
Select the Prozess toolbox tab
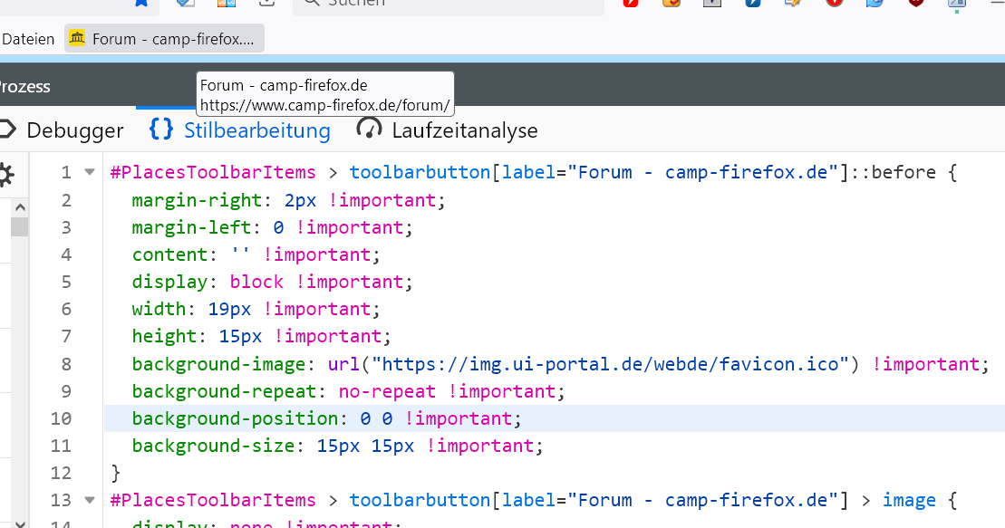coord(25,87)
